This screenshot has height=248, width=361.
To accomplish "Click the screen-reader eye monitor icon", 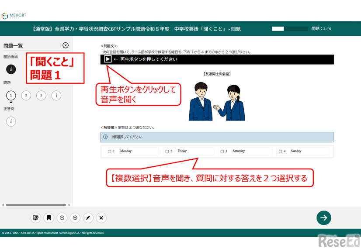I will [36, 218].
